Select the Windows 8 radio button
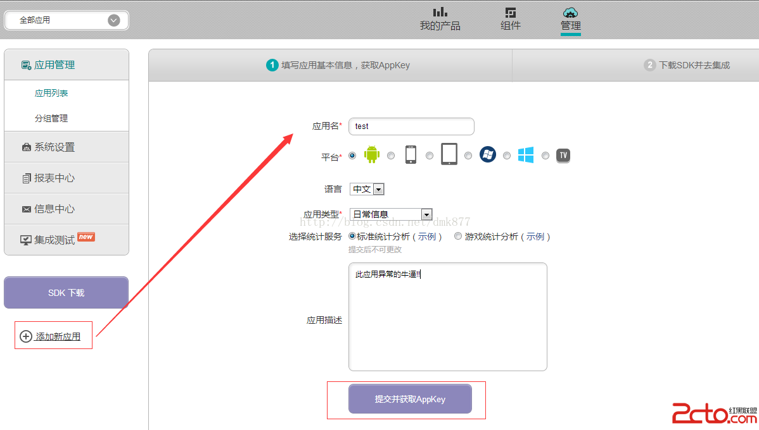The image size is (759, 430). pos(507,156)
